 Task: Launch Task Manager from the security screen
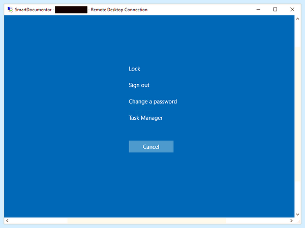click(145, 118)
